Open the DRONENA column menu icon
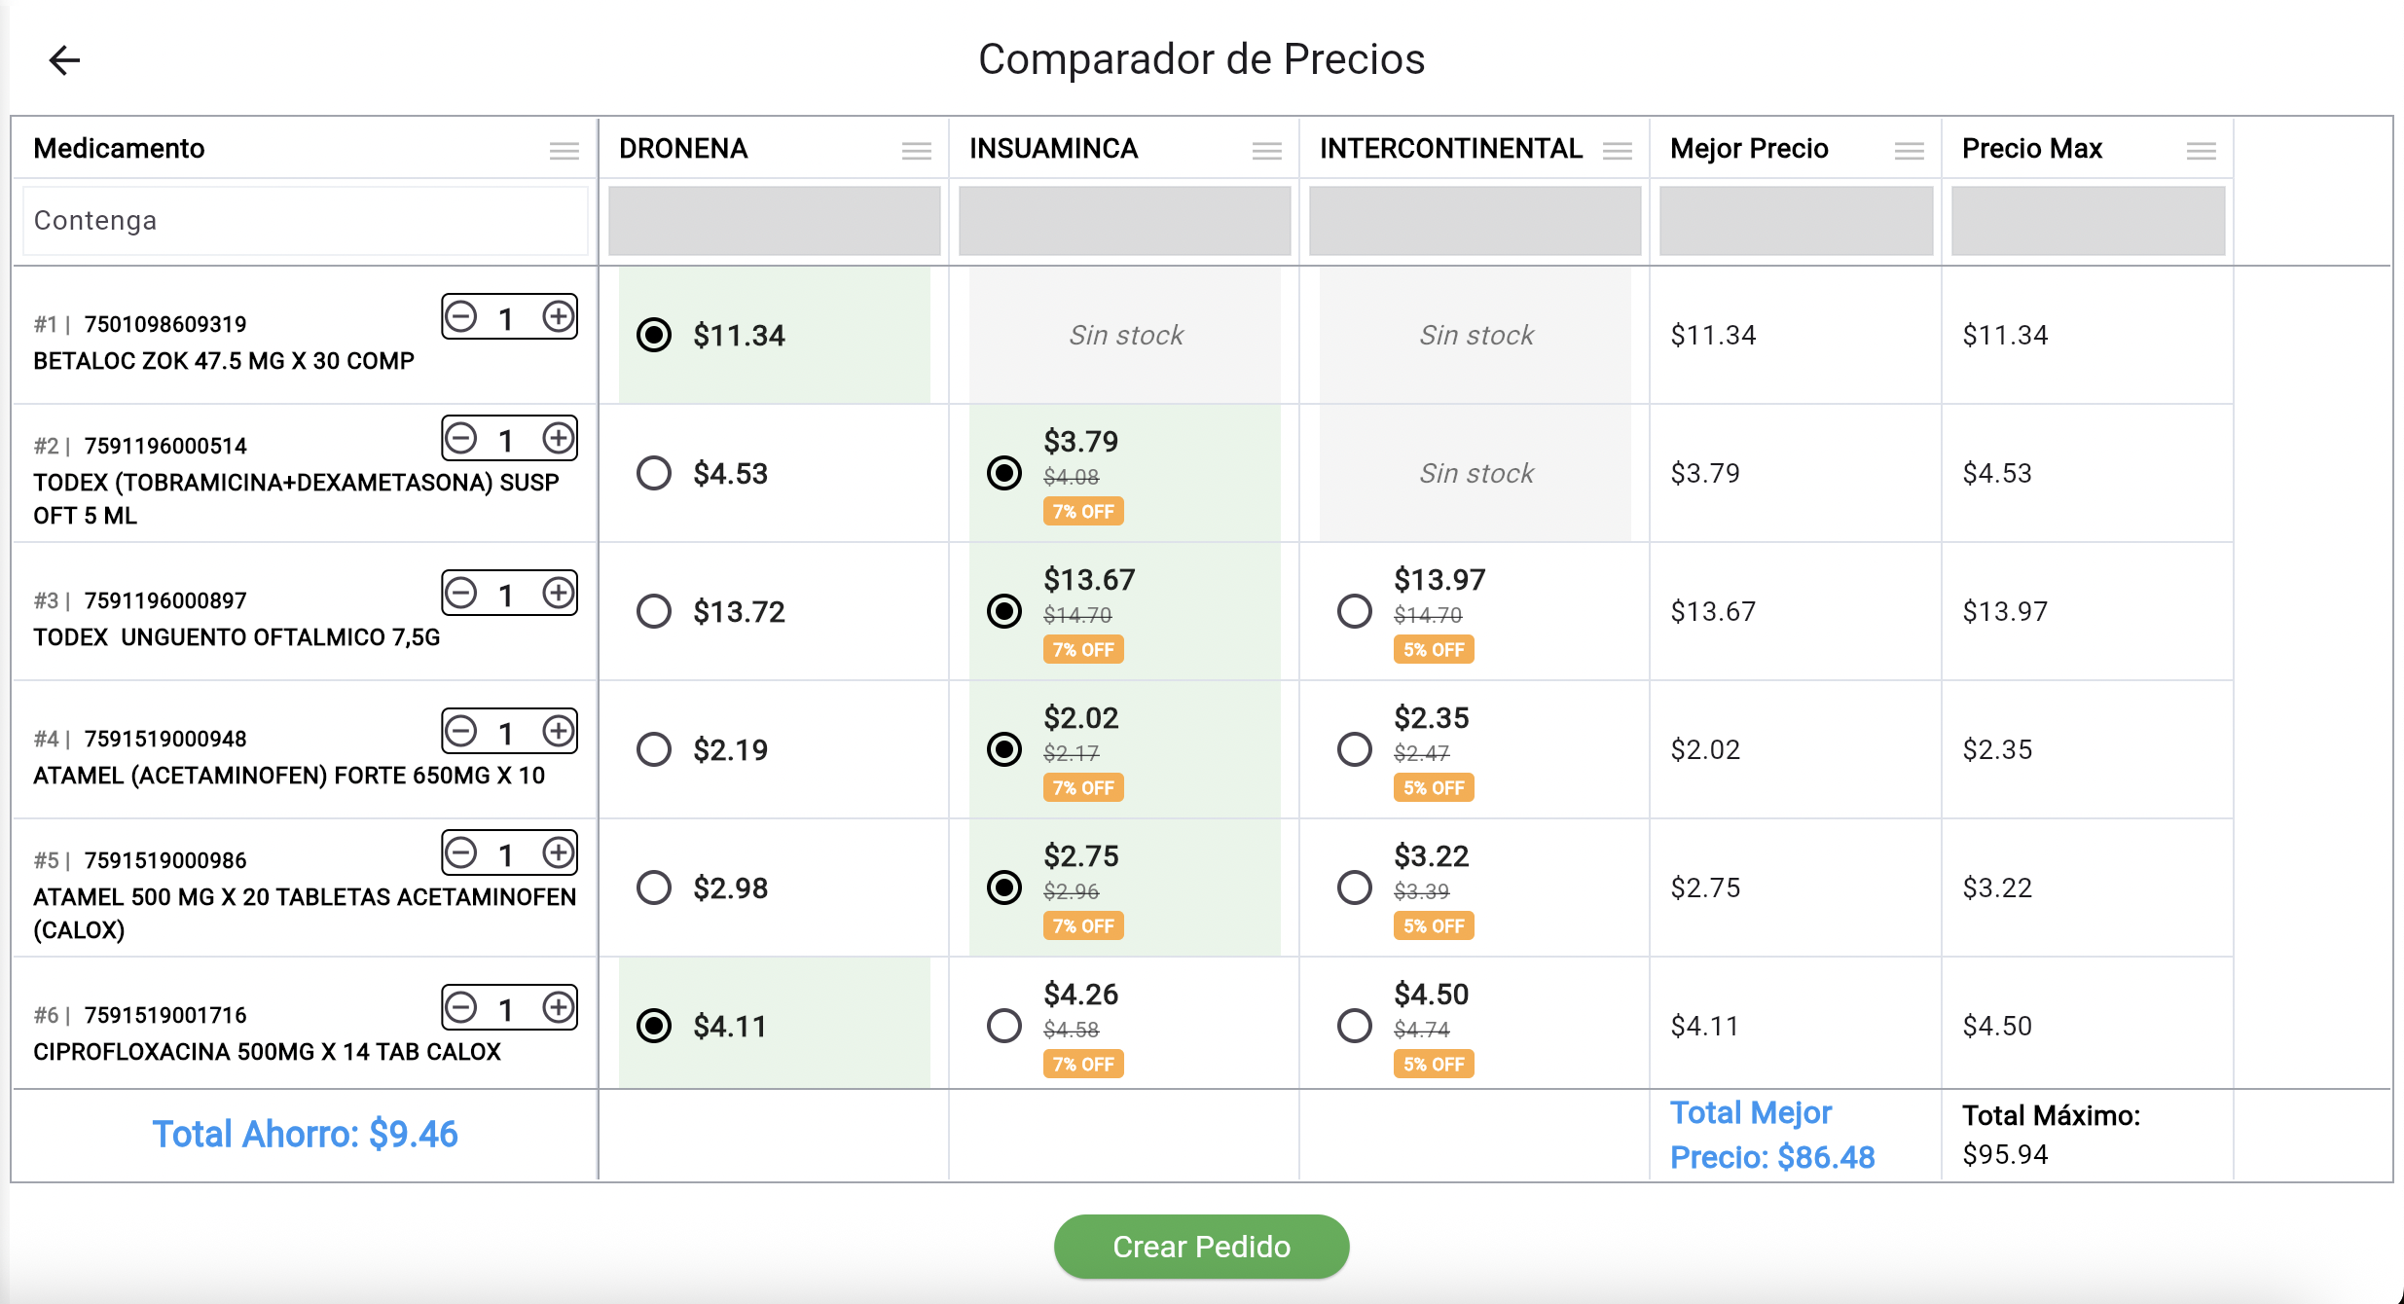 tap(916, 151)
